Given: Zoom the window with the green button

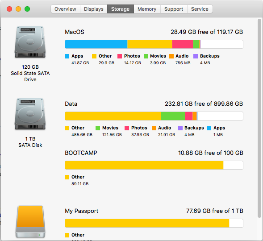Looking at the screenshot, I should (x=27, y=9).
